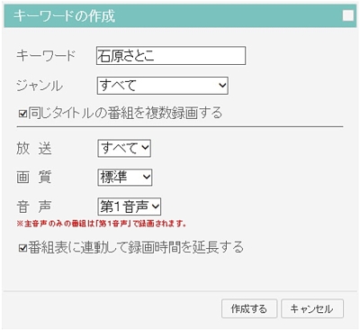Open the ジャンル dropdown showing すべて
This screenshot has width=360, height=331.
pyautogui.click(x=163, y=86)
